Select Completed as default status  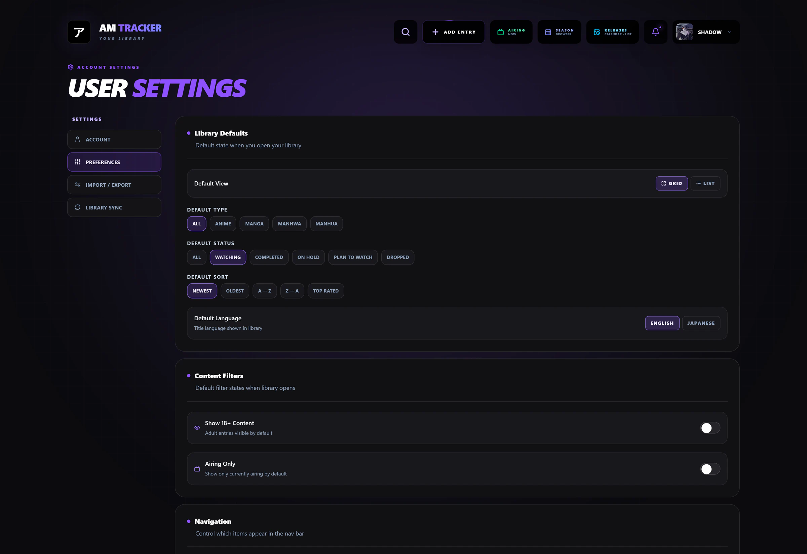click(269, 257)
